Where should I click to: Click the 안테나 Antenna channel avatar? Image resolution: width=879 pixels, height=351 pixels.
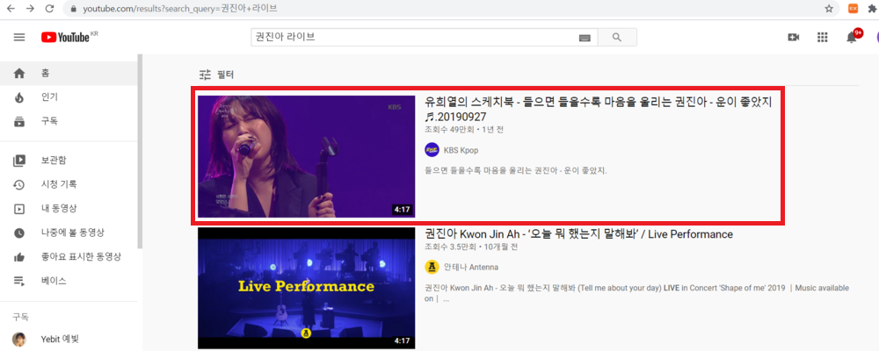pyautogui.click(x=432, y=267)
